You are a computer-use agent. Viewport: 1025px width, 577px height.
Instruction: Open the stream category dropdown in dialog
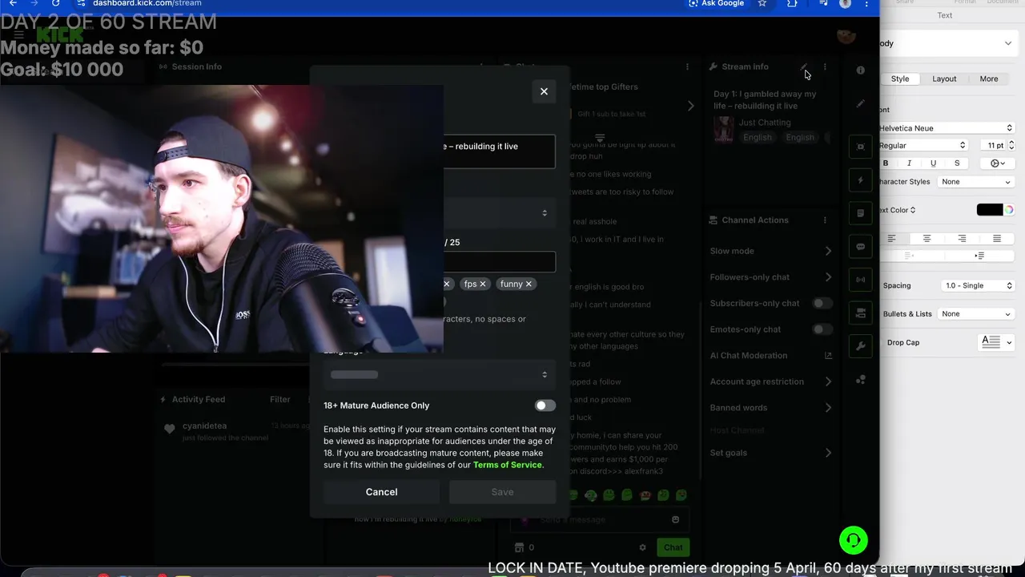click(x=499, y=213)
